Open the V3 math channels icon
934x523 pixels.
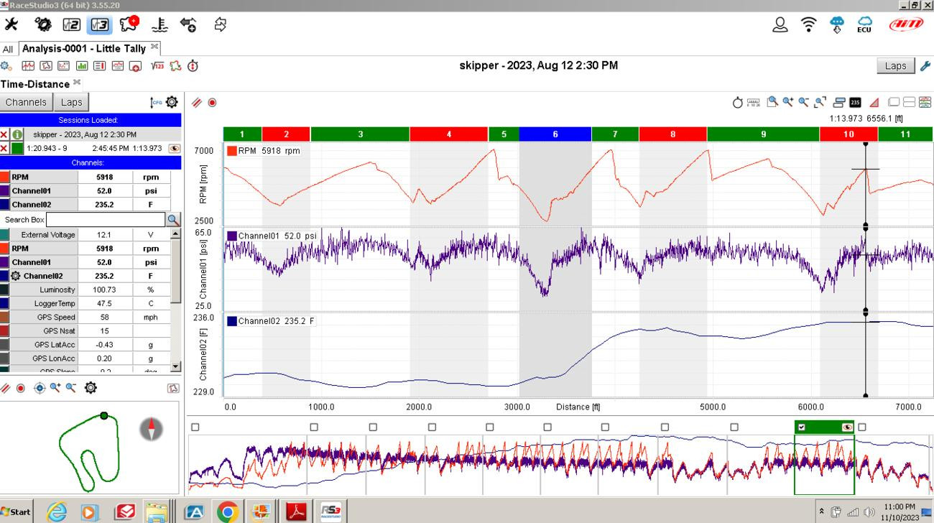coord(100,25)
